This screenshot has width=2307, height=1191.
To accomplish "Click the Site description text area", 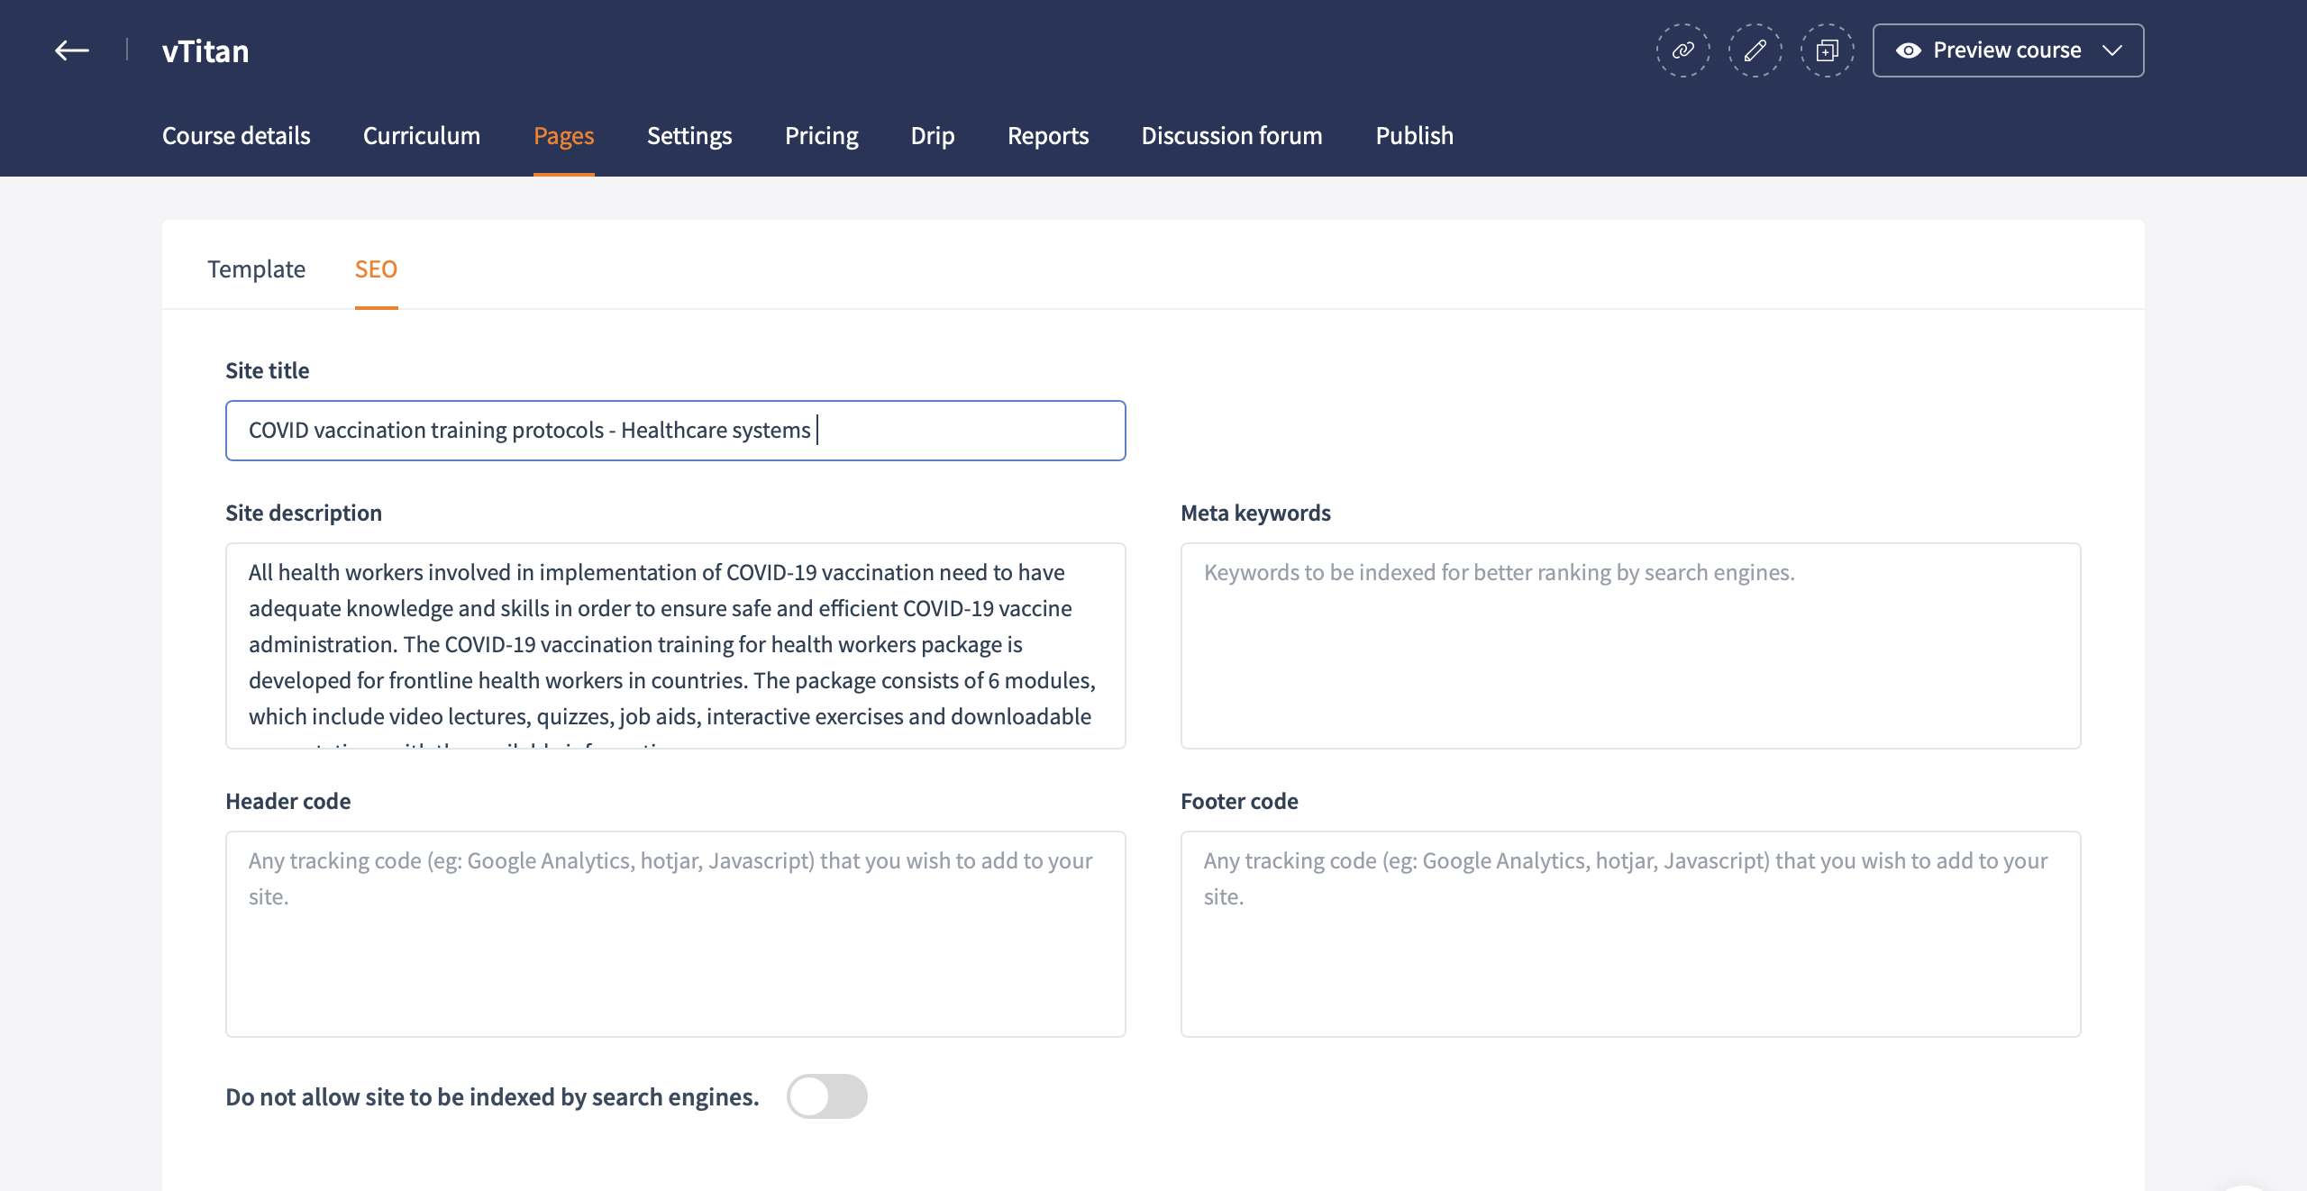I will [x=675, y=645].
